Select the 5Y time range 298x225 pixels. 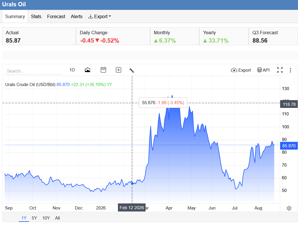pos(35,218)
